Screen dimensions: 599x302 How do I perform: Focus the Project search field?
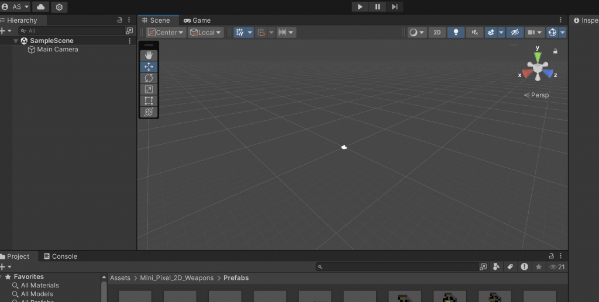coord(397,267)
